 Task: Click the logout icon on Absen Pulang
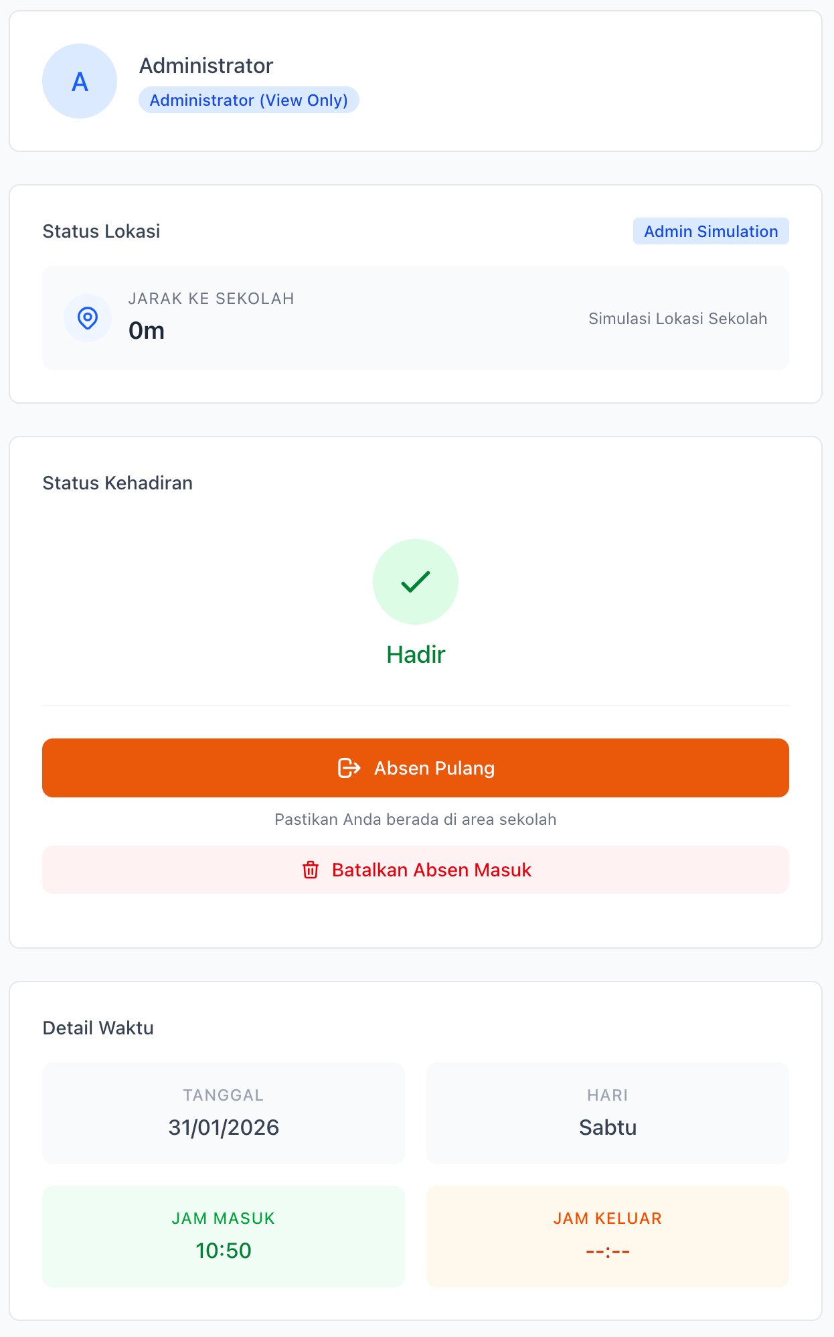tap(349, 768)
